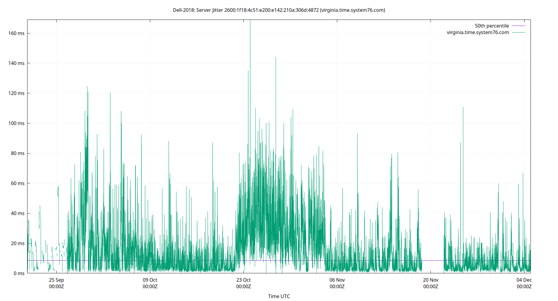Screen dimensions: 558x301
Task: Click the chart title mentioning Dell-2018 Server Jitter
Action: coord(279,10)
